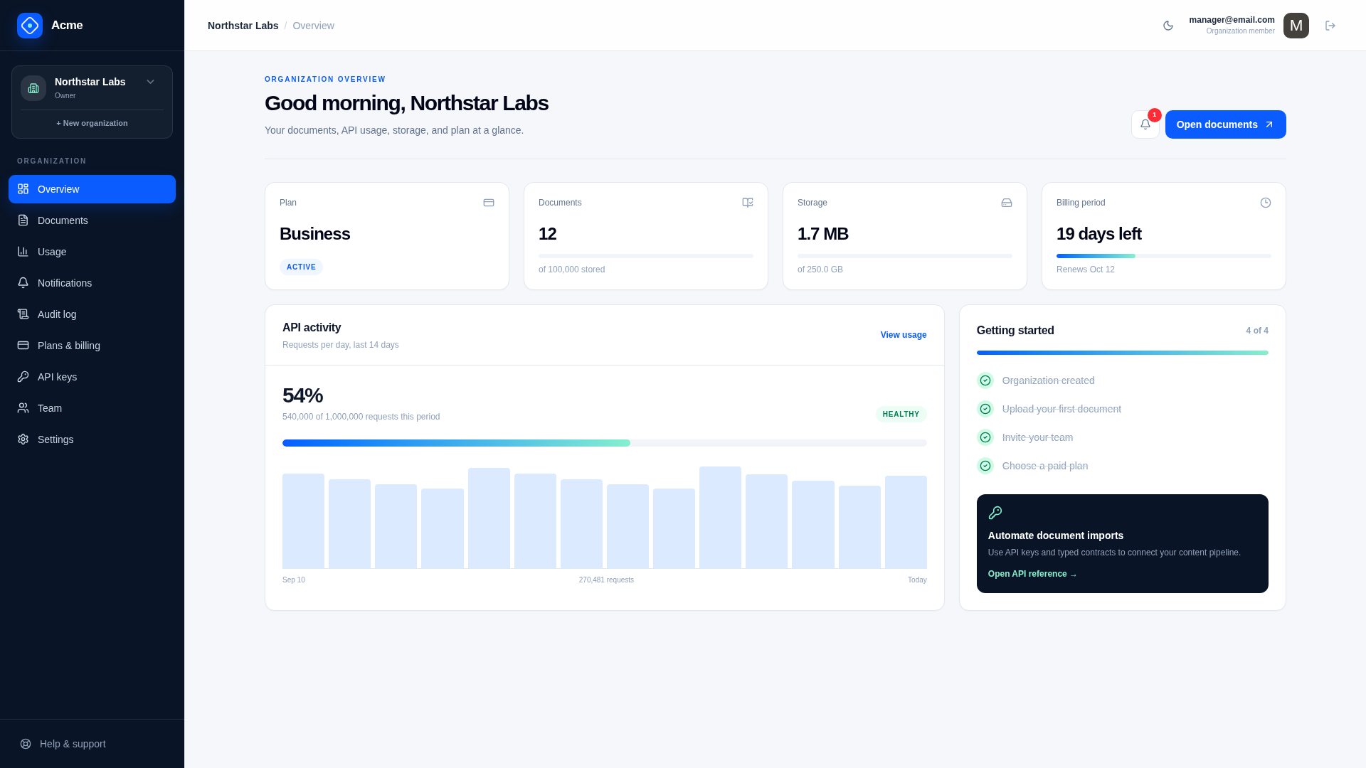Click '270,481 requests' chart label
Image resolution: width=1366 pixels, height=768 pixels.
(x=606, y=580)
